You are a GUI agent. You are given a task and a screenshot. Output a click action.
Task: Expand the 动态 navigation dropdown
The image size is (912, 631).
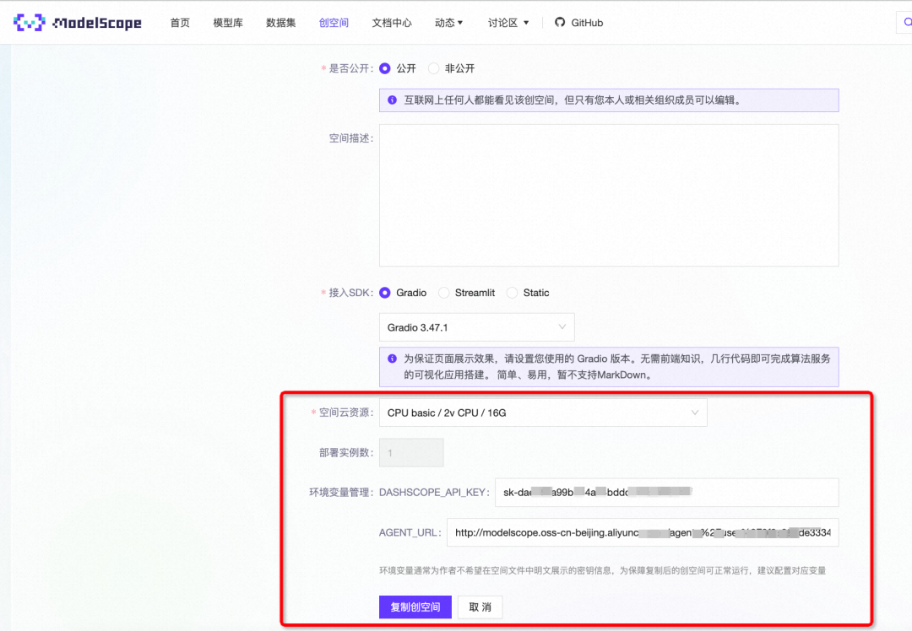click(x=448, y=22)
